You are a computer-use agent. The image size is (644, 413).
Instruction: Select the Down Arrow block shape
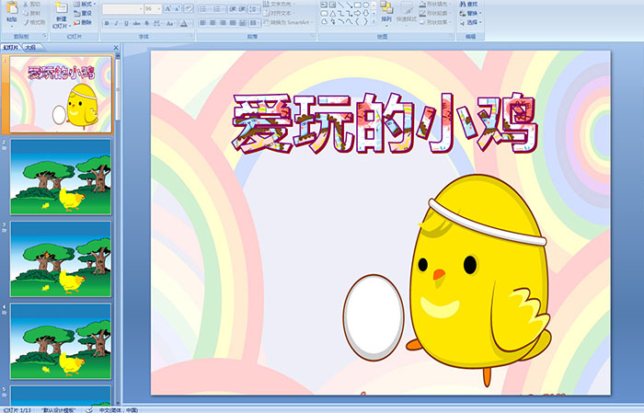coord(365,14)
